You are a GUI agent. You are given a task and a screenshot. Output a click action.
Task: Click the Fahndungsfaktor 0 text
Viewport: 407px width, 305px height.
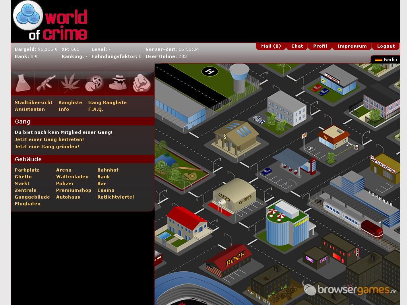[116, 56]
